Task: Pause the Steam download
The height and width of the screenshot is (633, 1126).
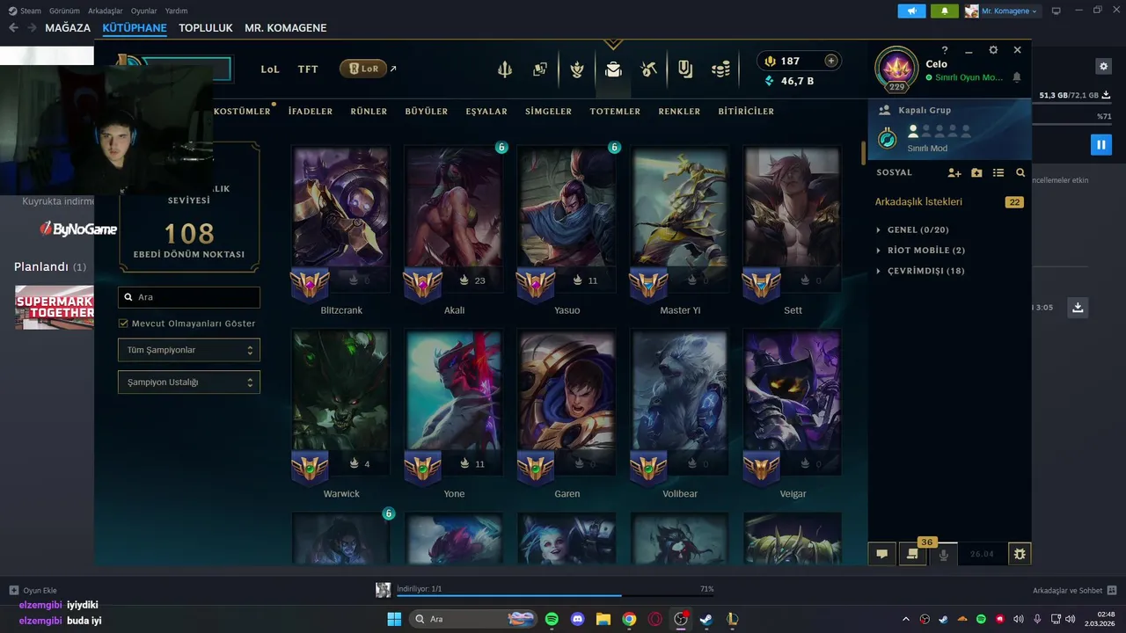Action: pos(1100,144)
